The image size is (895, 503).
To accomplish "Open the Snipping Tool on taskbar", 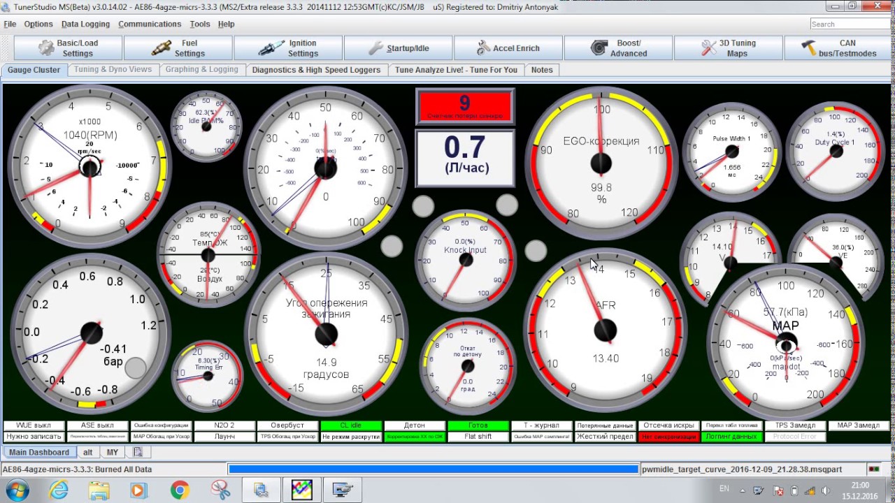I will click(x=220, y=490).
